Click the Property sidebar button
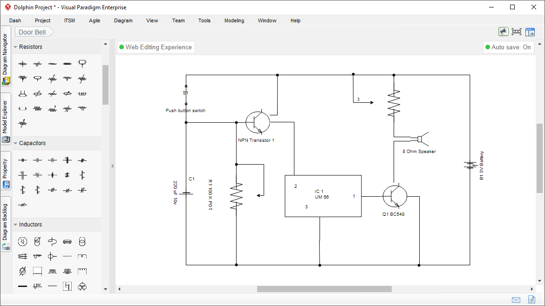545x306 pixels. (x=6, y=171)
